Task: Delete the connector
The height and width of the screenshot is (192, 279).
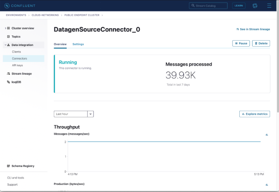Action: [x=261, y=43]
